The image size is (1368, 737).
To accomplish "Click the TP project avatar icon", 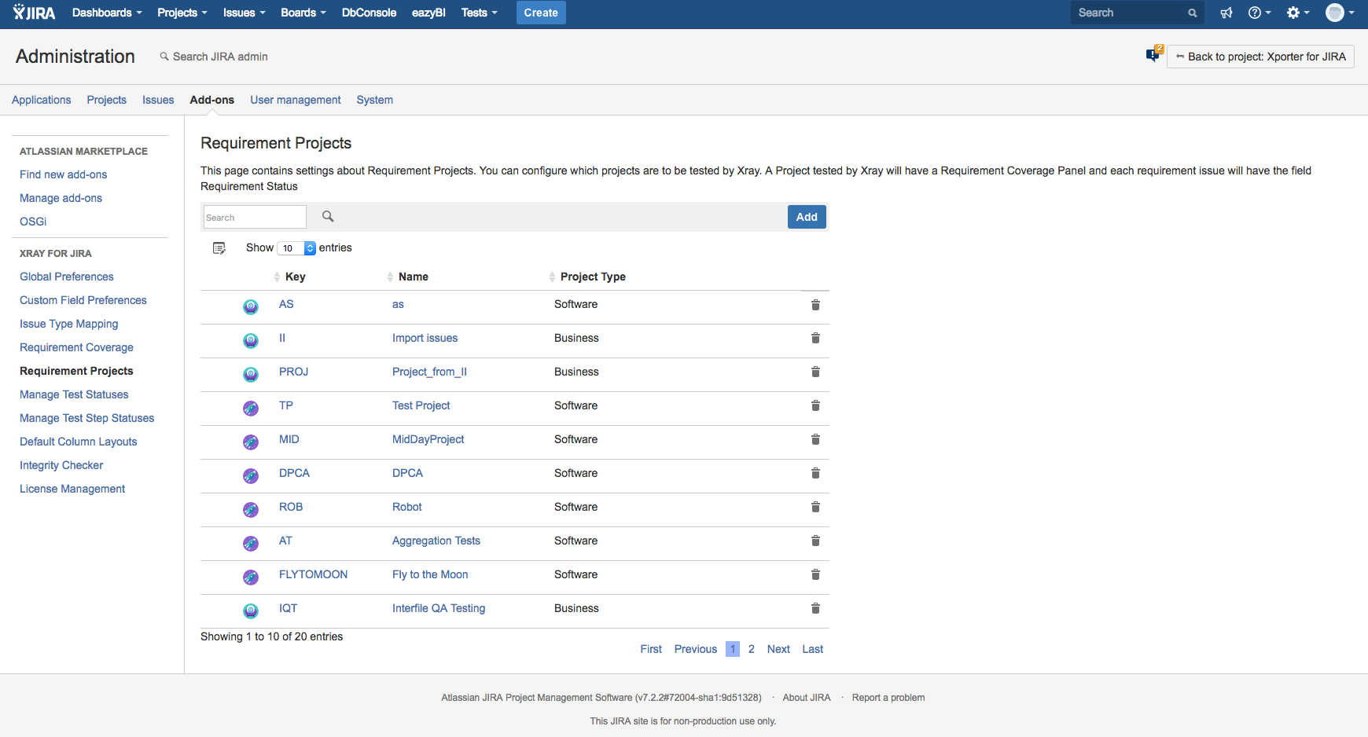I will pyautogui.click(x=251, y=409).
